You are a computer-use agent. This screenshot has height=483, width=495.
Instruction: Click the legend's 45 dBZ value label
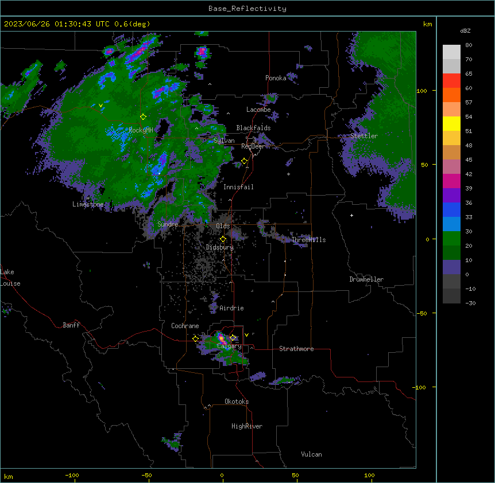click(469, 160)
